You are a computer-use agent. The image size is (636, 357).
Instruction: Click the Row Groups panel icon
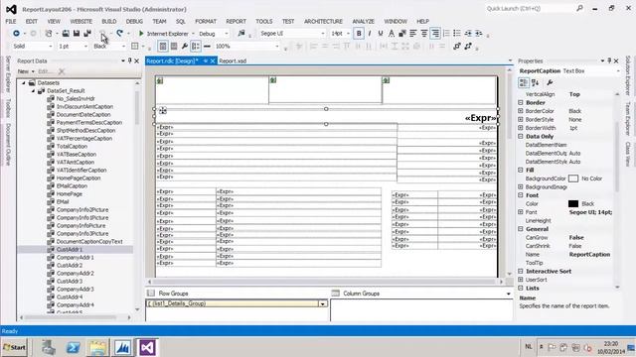point(151,294)
